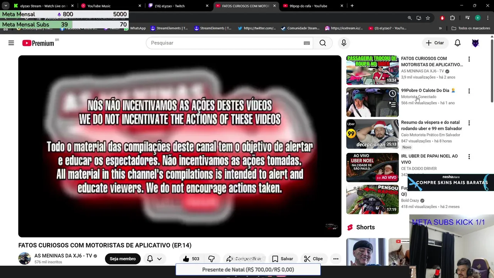Open ioxtream.io bookmark
The width and height of the screenshot is (494, 278).
click(344, 28)
